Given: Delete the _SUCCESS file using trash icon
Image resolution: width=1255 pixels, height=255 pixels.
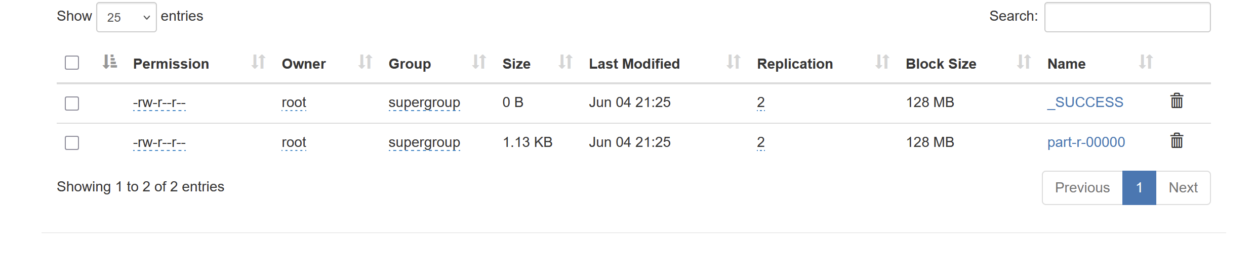Looking at the screenshot, I should point(1177,101).
